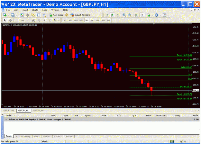
Task: Switch chart to candlesticks
Action: click(112, 15)
